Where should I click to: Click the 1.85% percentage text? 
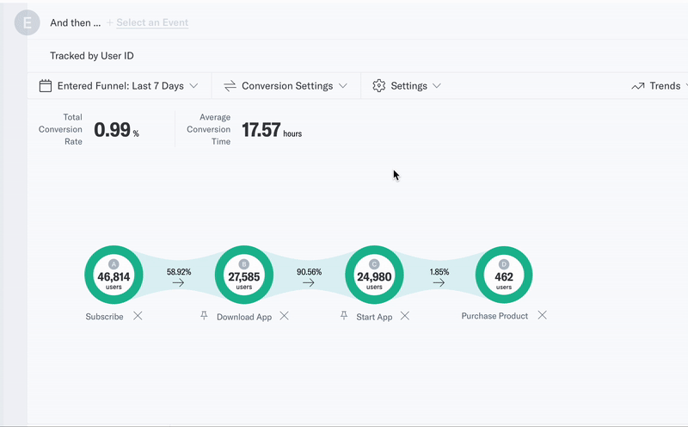[x=439, y=272]
